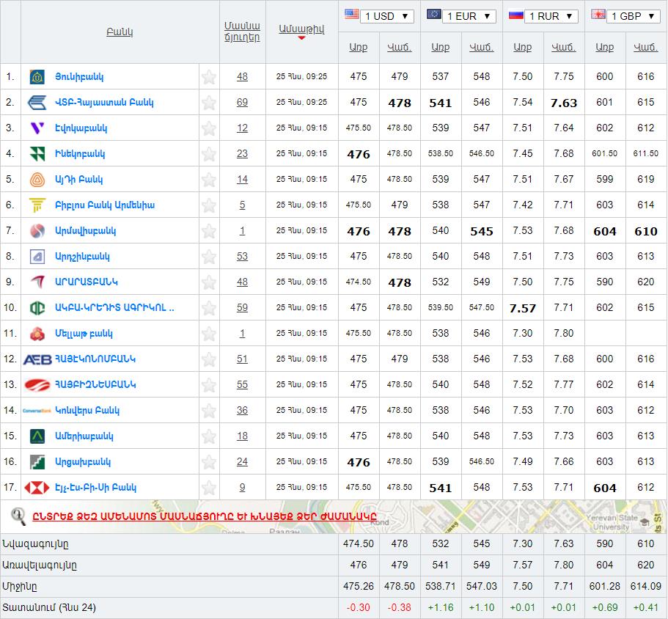Click the Inecobank green logo icon
Viewport: 668px width, 619px height.
pyautogui.click(x=37, y=154)
